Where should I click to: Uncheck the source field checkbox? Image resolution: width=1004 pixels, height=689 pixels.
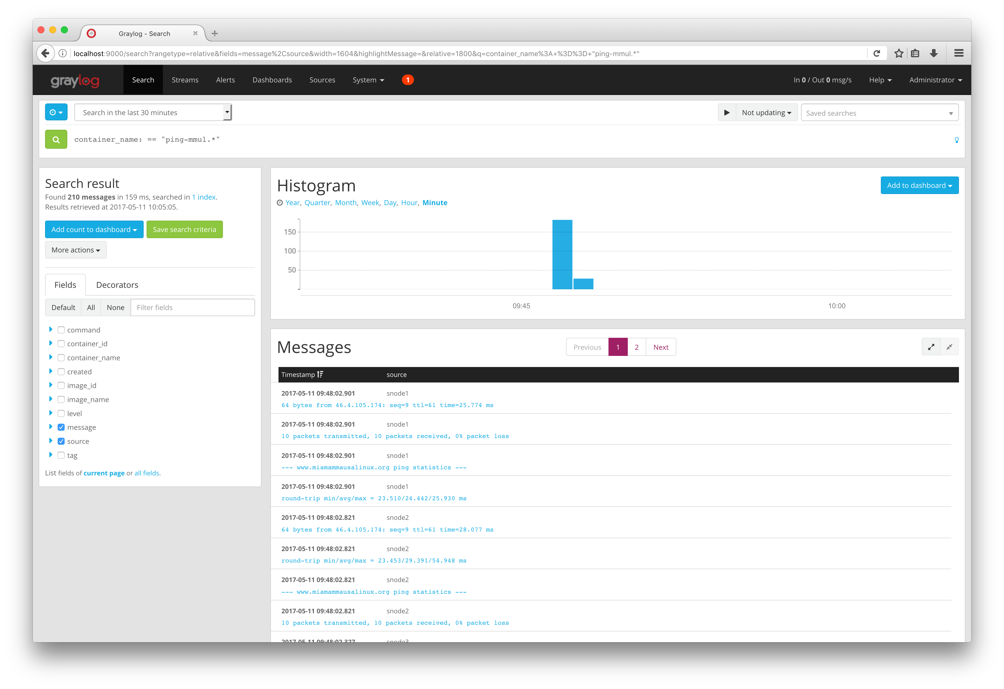click(61, 441)
